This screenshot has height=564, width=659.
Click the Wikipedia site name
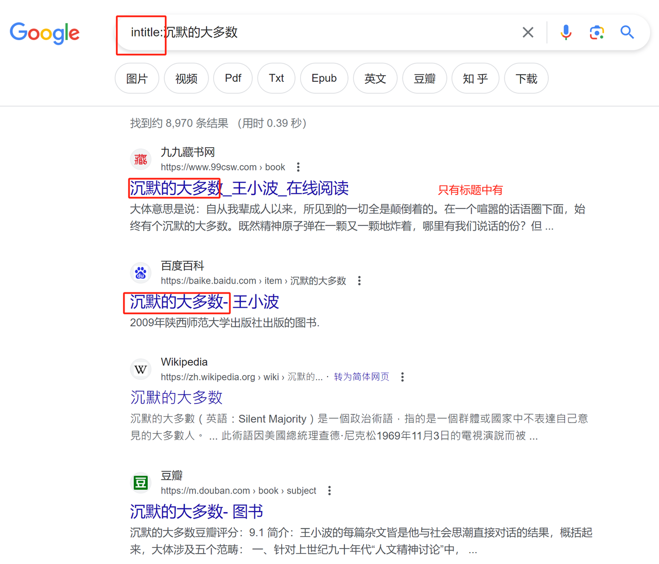[x=184, y=362]
